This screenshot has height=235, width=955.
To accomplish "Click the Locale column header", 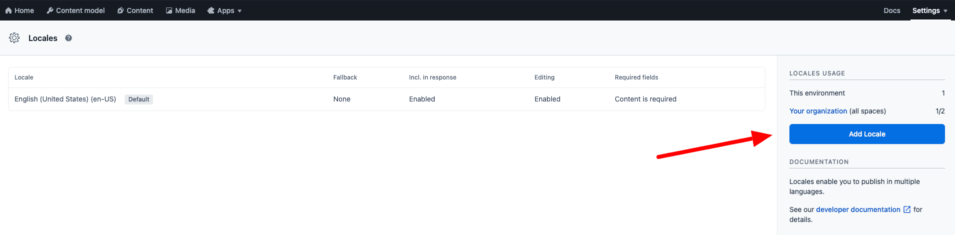I will point(24,77).
